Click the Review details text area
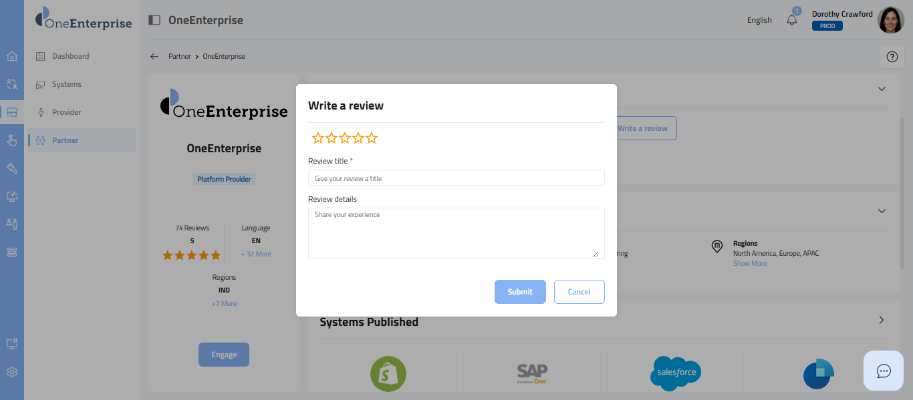The width and height of the screenshot is (913, 400). (456, 233)
